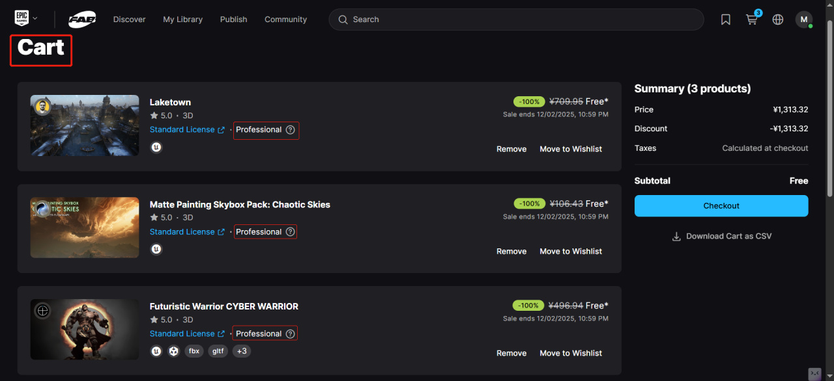Remove Laketown from the cart
This screenshot has height=381, width=834.
(511, 149)
